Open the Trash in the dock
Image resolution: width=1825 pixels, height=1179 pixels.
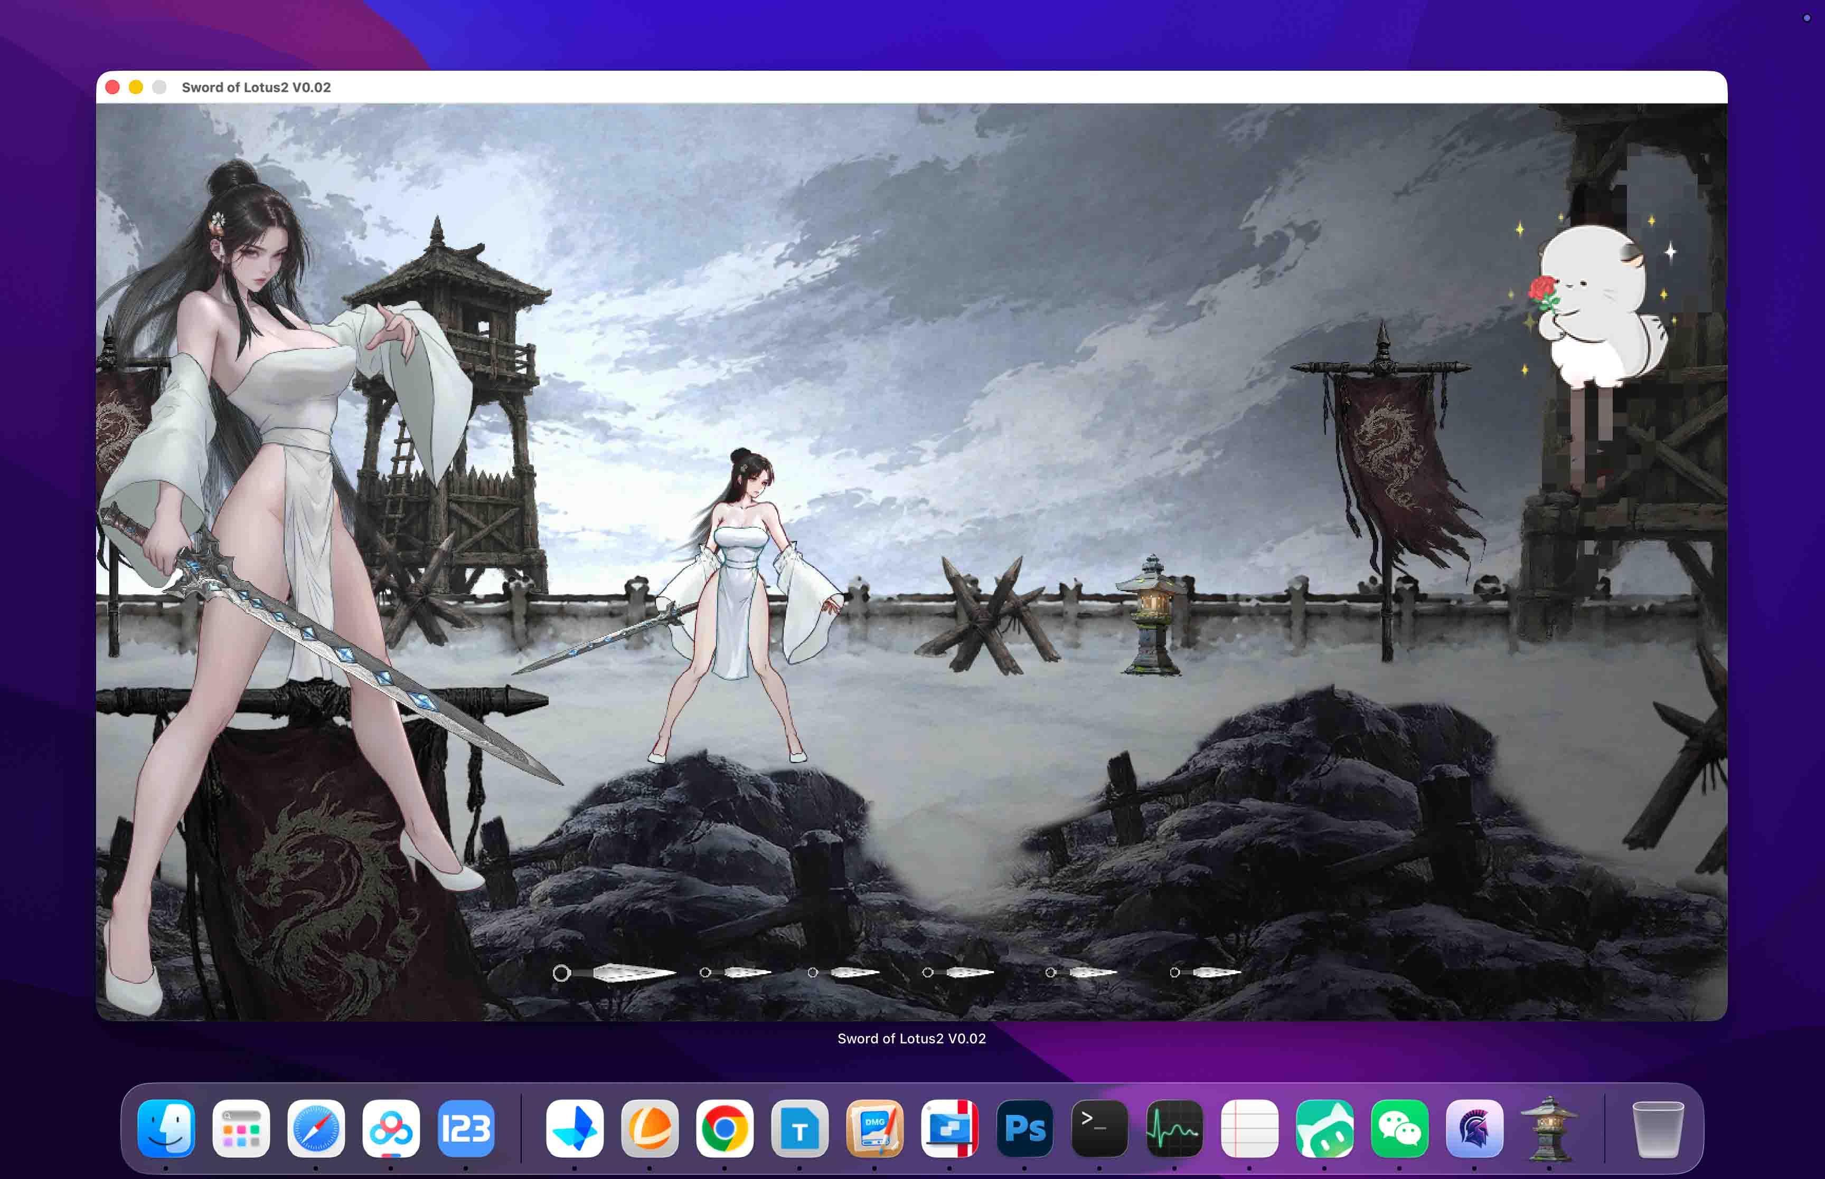(x=1658, y=1128)
